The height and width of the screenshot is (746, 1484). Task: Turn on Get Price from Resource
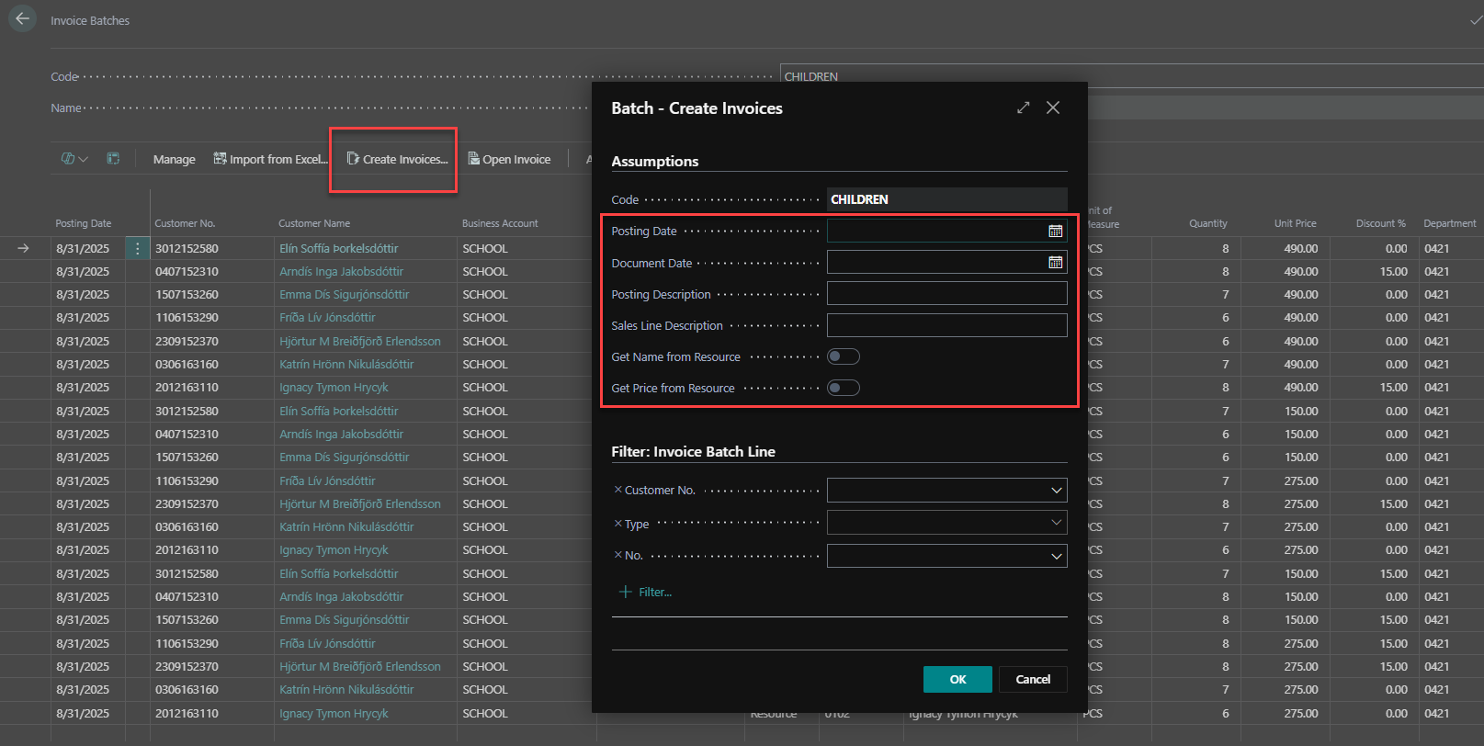843,388
